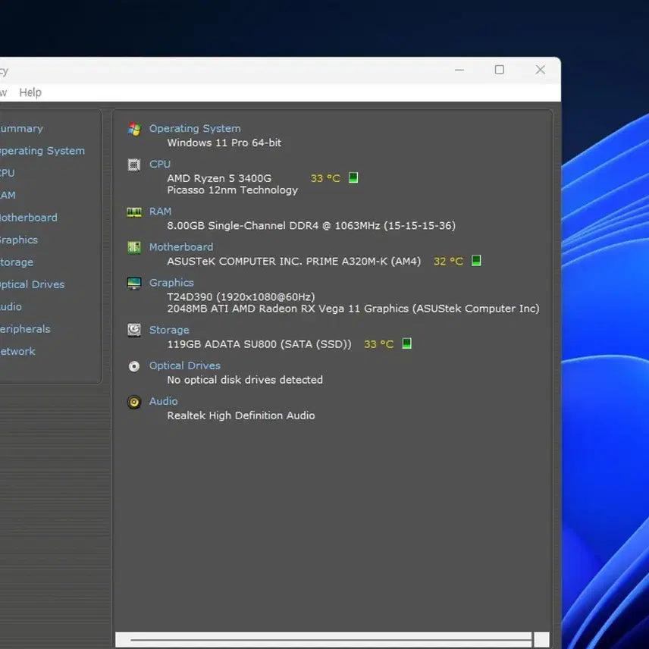Close the application window
Screen dimensions: 649x649
[x=540, y=70]
